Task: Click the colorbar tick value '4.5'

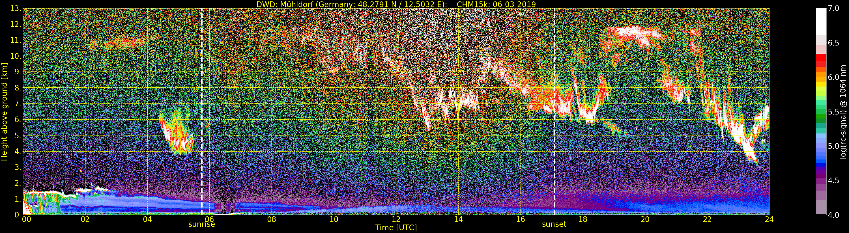Action: click(x=834, y=181)
